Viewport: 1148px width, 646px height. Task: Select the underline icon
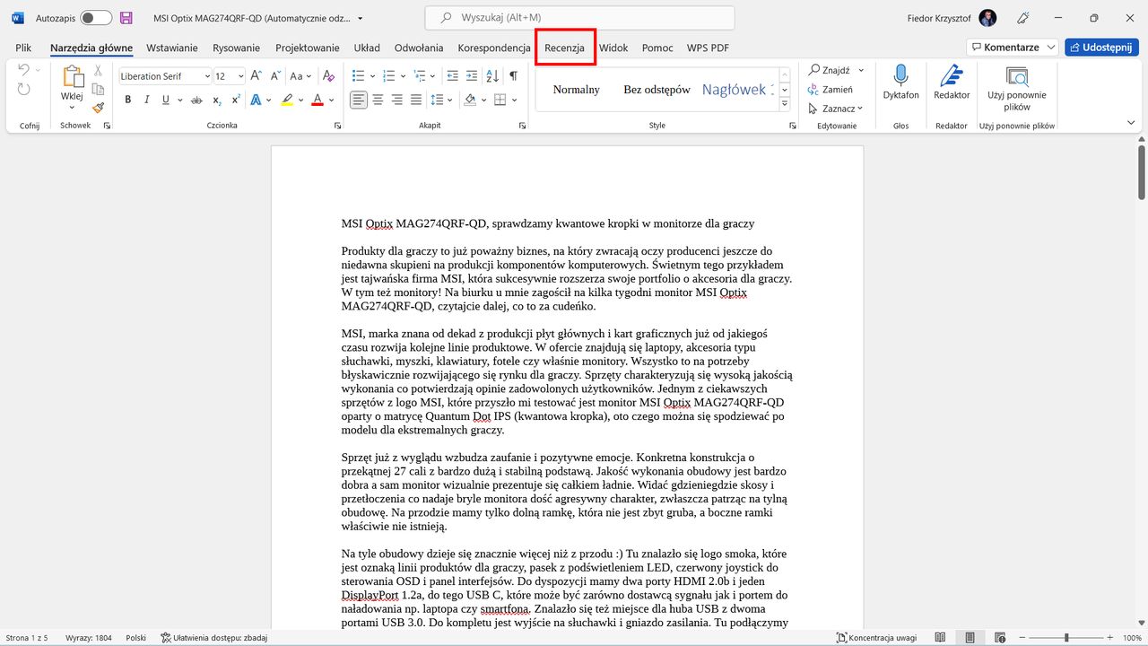166,99
